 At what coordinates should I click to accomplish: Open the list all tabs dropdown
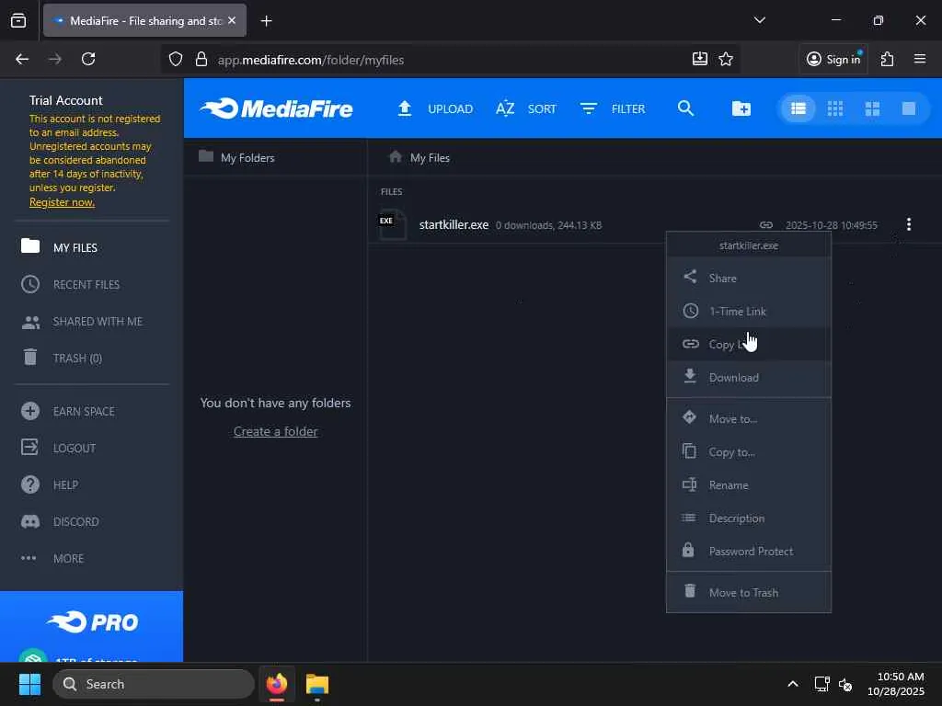click(759, 20)
